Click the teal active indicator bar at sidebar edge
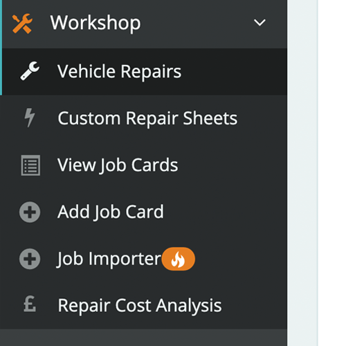The height and width of the screenshot is (346, 346). 1,48
